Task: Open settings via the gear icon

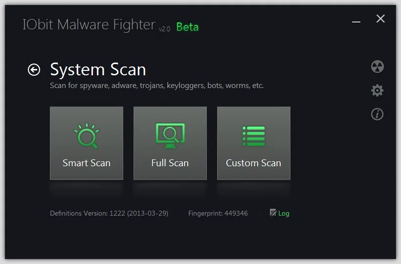Action: pyautogui.click(x=377, y=90)
